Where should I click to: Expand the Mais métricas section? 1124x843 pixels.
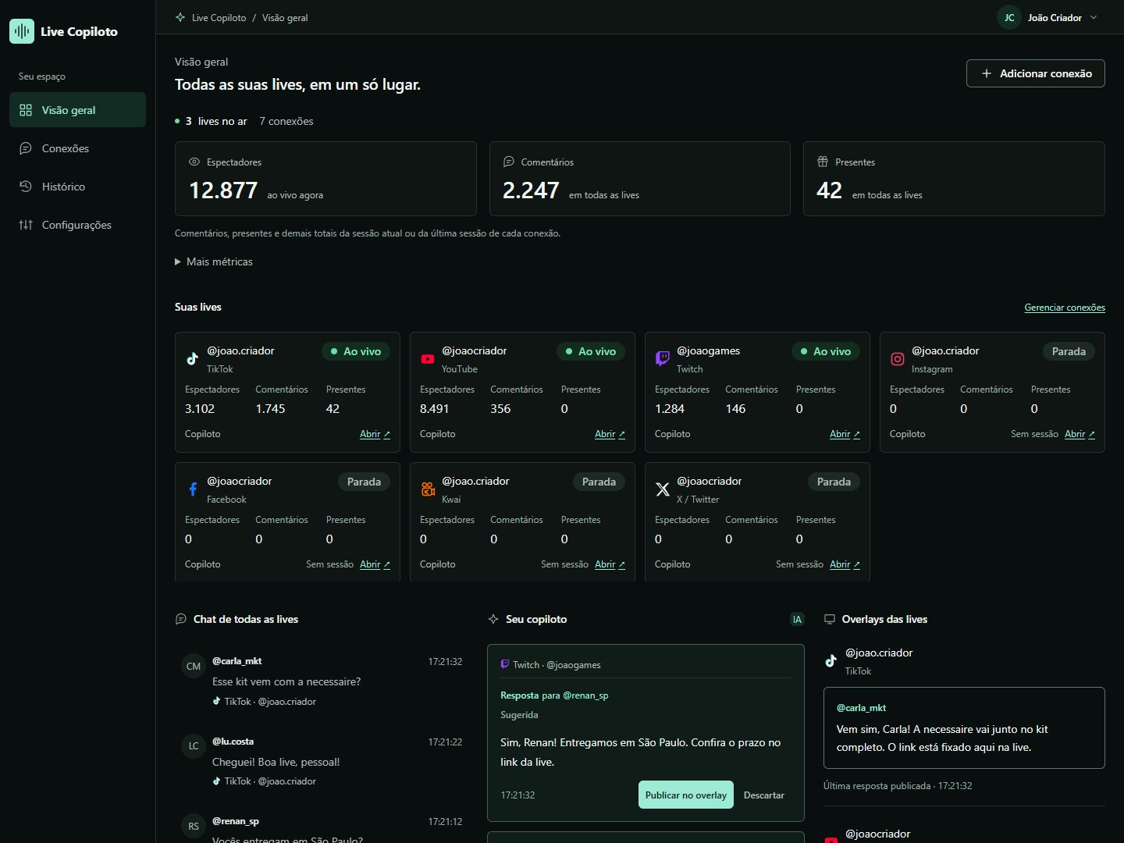214,261
